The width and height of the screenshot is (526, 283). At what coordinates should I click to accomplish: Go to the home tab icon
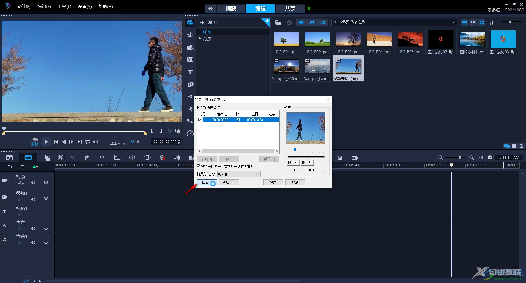click(210, 8)
